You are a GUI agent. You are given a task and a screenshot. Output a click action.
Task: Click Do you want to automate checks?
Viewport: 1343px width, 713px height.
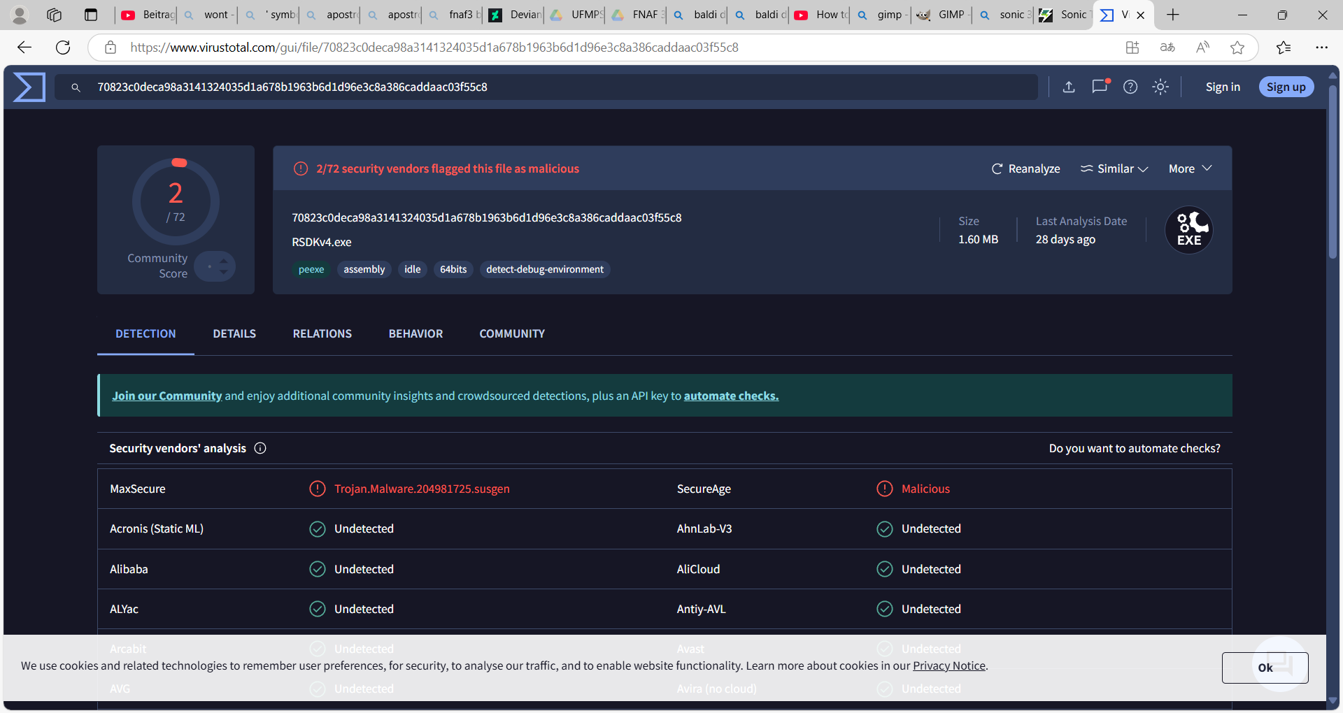point(1135,448)
